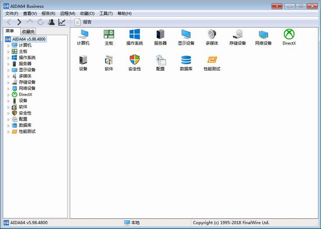This screenshot has width=321, height=229.
Task: Expand the 显示设备 tree node
Action: pyautogui.click(x=8, y=70)
